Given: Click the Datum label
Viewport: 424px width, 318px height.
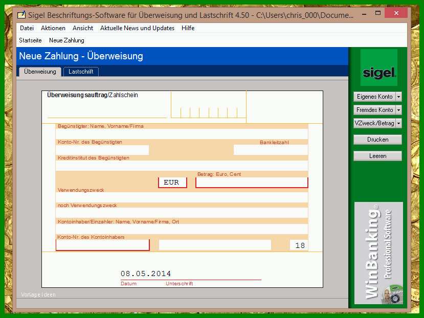Looking at the screenshot, I should pyautogui.click(x=128, y=284).
